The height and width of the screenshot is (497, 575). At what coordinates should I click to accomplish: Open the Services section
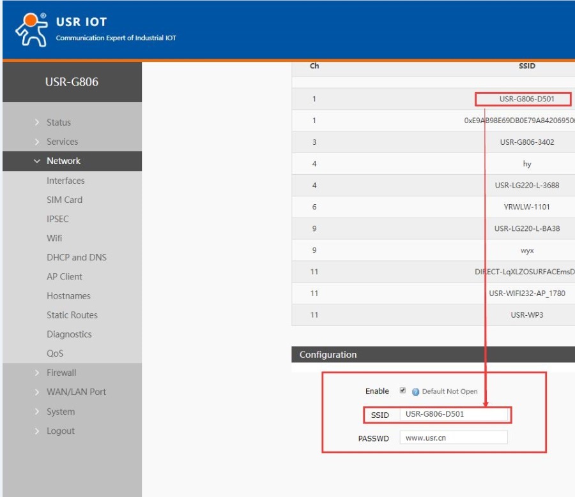[63, 142]
